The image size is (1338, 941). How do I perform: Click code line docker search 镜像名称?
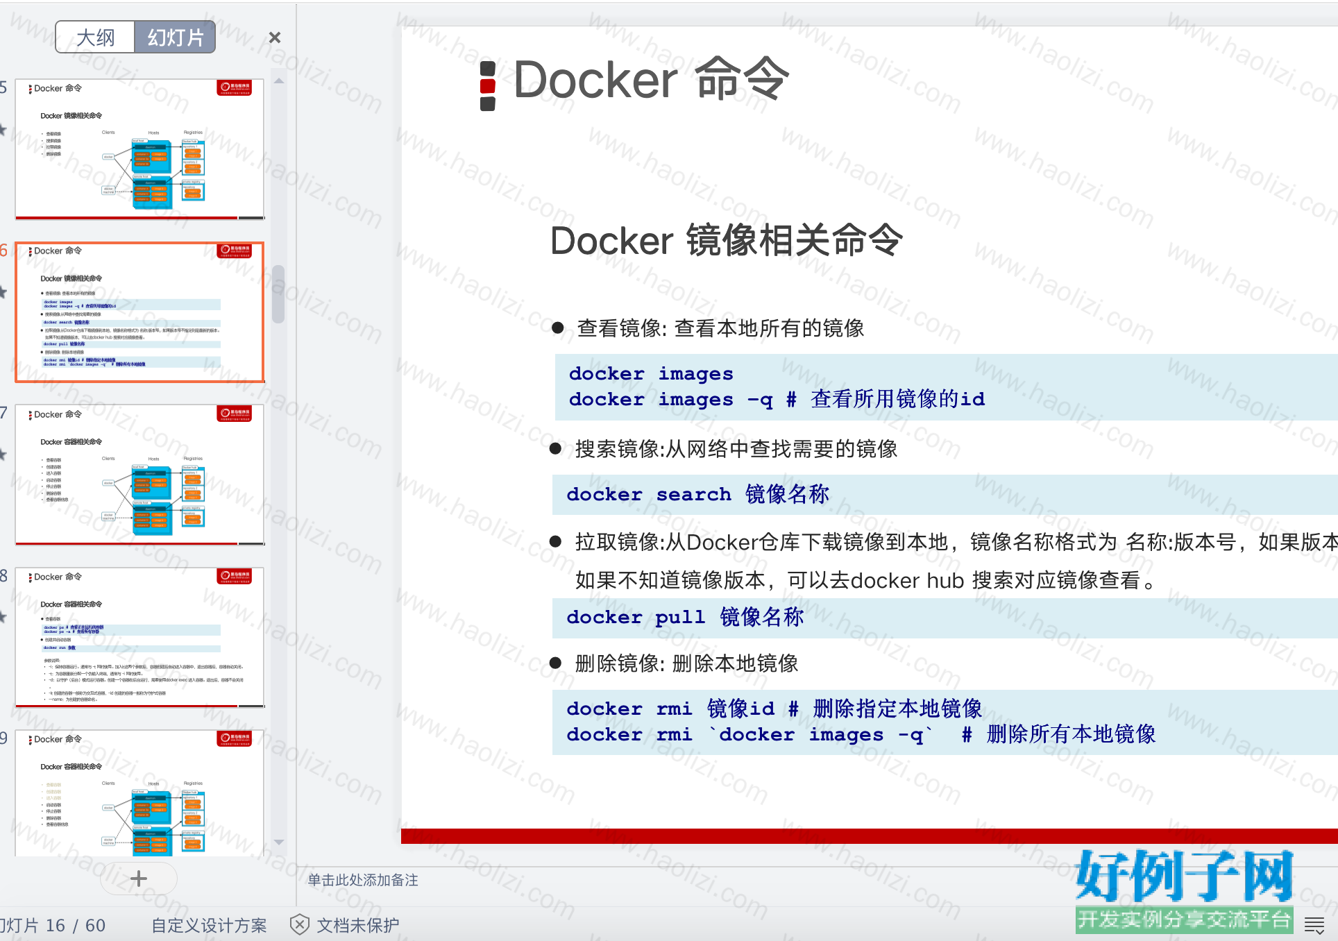pyautogui.click(x=697, y=494)
